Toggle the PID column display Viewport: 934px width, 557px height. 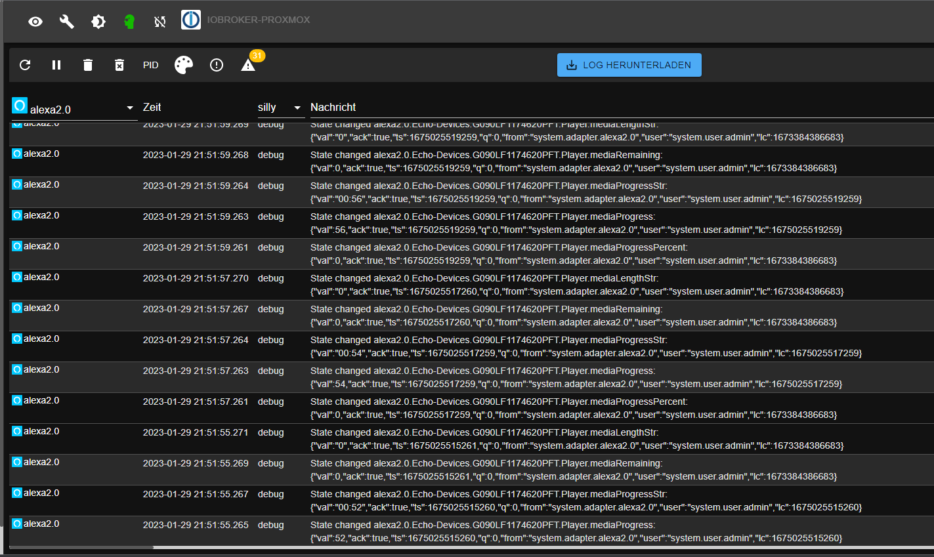tap(151, 65)
